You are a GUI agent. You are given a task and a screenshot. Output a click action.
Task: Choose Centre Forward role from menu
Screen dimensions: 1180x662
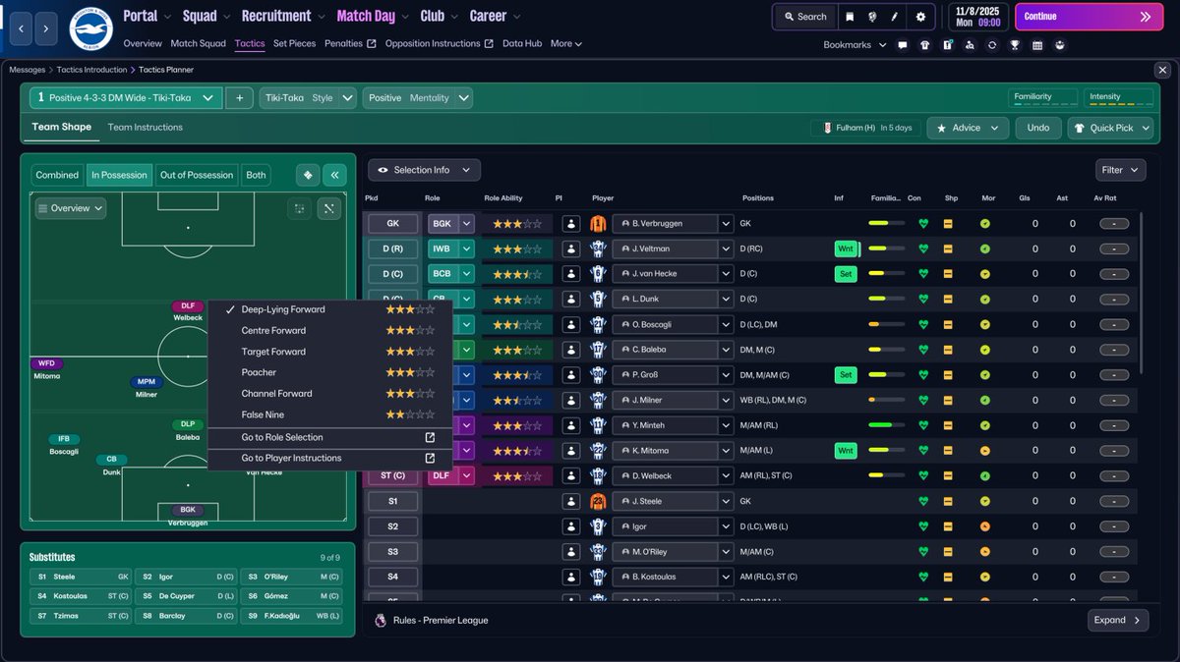(x=329, y=330)
